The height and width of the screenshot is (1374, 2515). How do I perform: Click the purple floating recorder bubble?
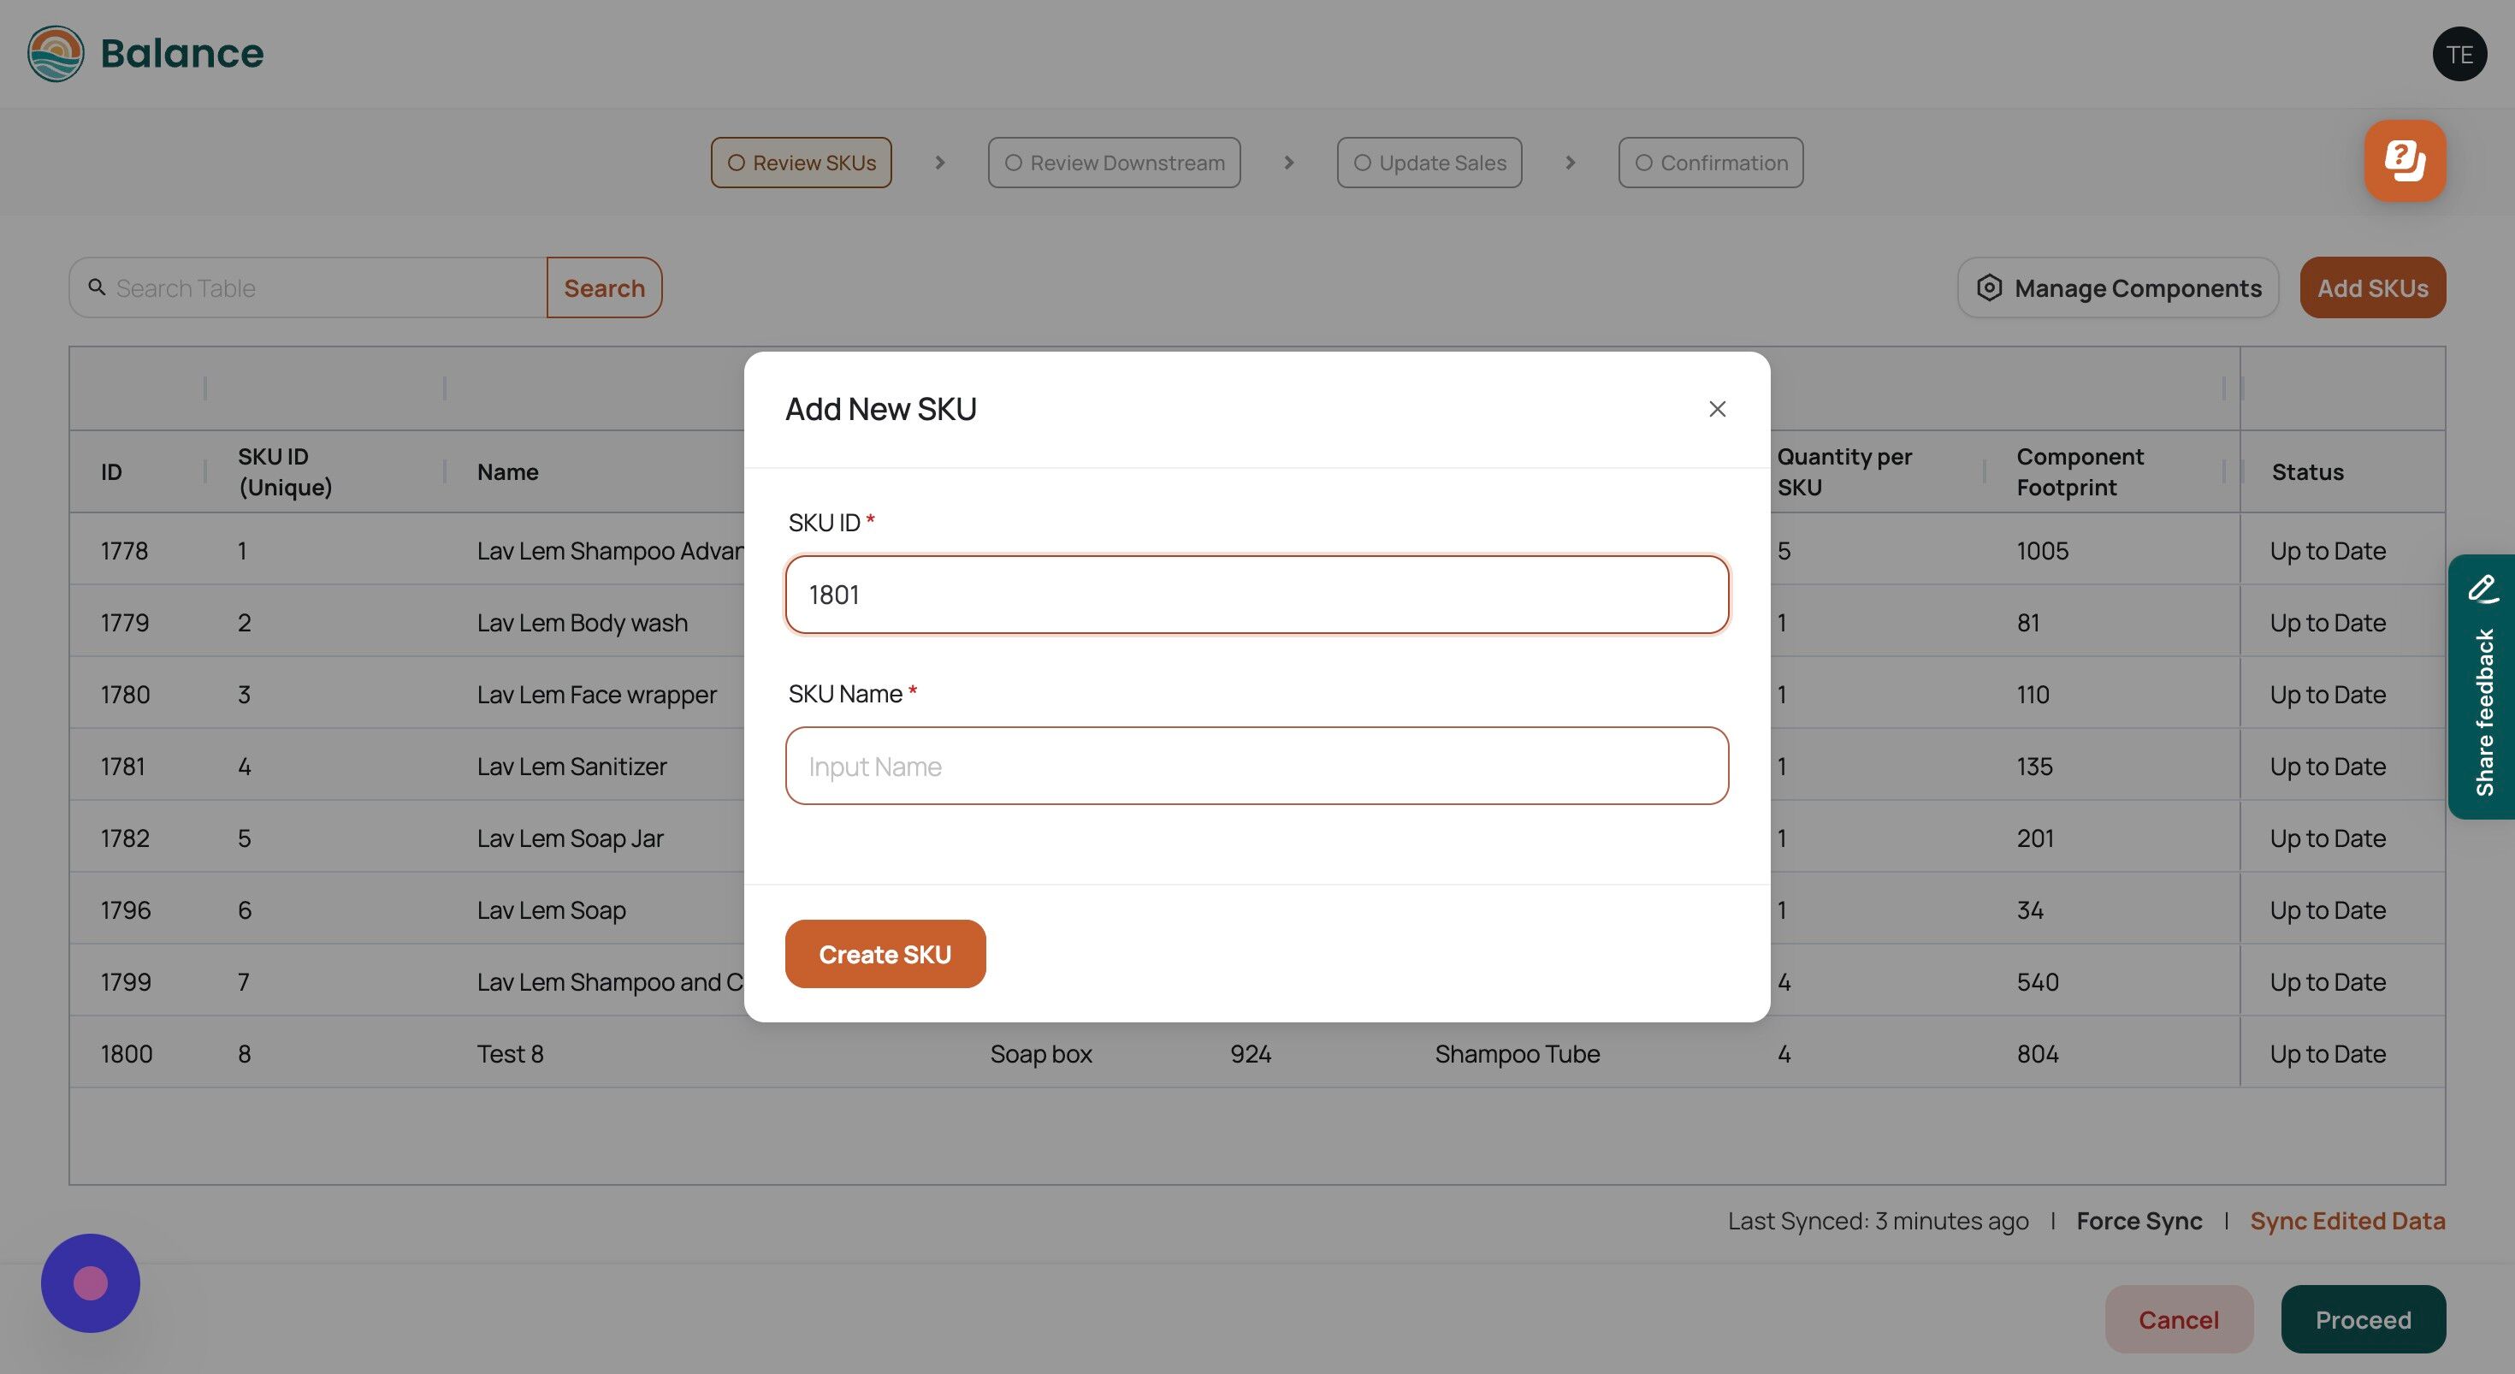click(x=90, y=1283)
